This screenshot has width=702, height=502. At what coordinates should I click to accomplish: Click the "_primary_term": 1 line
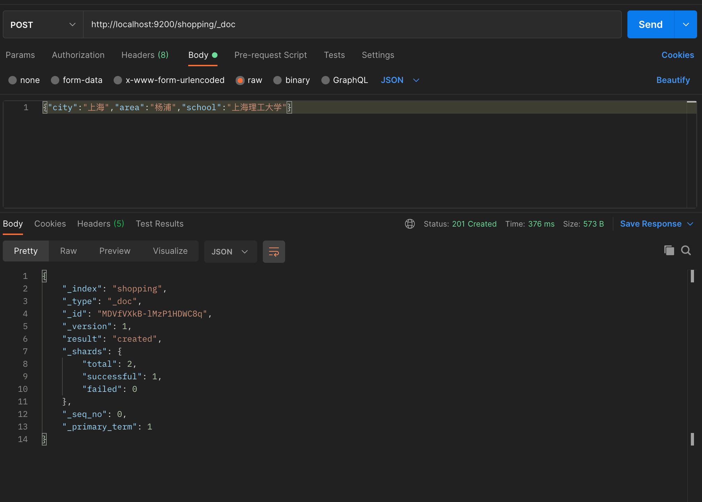pyautogui.click(x=107, y=427)
